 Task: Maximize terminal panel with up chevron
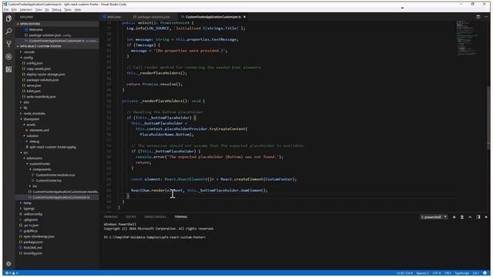point(470,217)
